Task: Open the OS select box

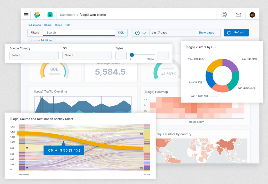Action: pyautogui.click(x=87, y=55)
